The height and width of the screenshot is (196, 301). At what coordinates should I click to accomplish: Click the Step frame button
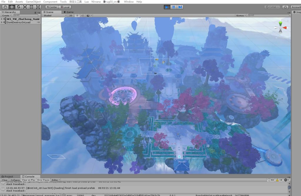click(x=180, y=7)
